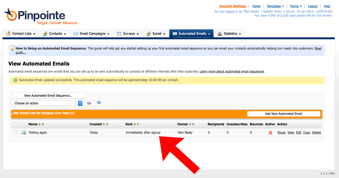Image resolution: width=339 pixels, height=178 pixels.
Task: Sort Sent column ascending arrow
Action: (134, 124)
